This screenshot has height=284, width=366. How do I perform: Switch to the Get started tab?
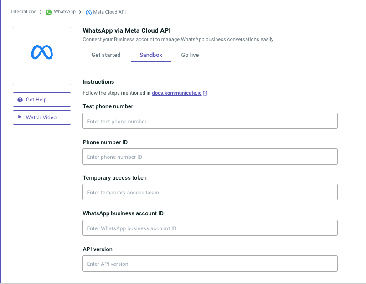(x=106, y=55)
